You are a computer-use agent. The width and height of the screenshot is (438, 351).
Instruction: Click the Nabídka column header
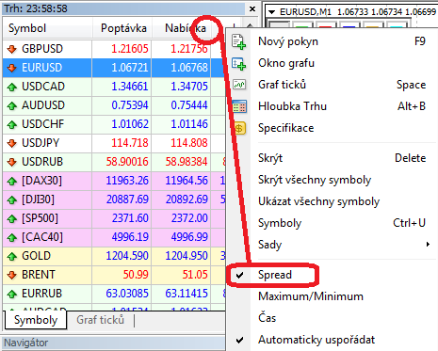[186, 28]
